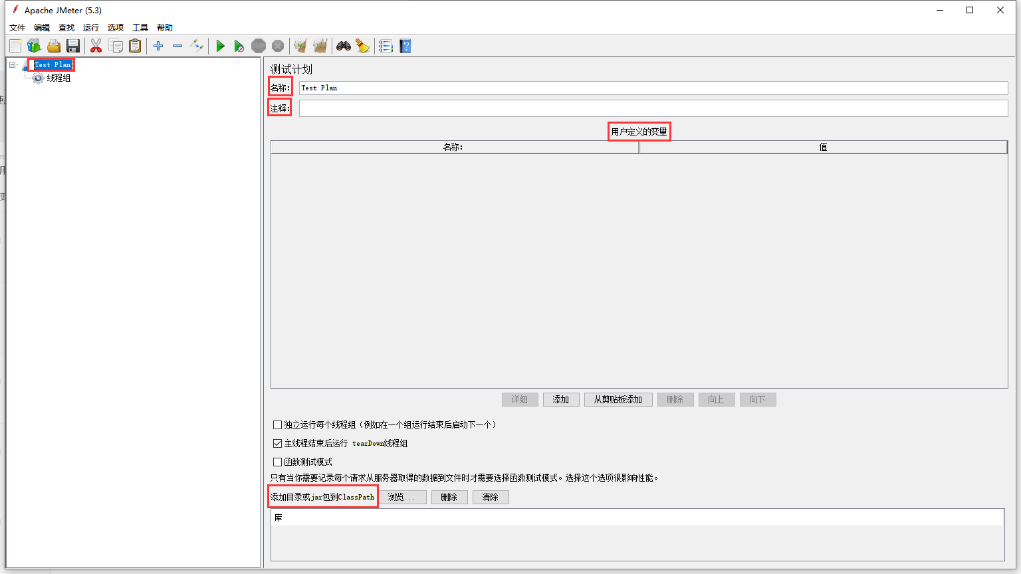This screenshot has height=574, width=1021.
Task: Enable 函数测试模式 checkbox
Action: [277, 462]
